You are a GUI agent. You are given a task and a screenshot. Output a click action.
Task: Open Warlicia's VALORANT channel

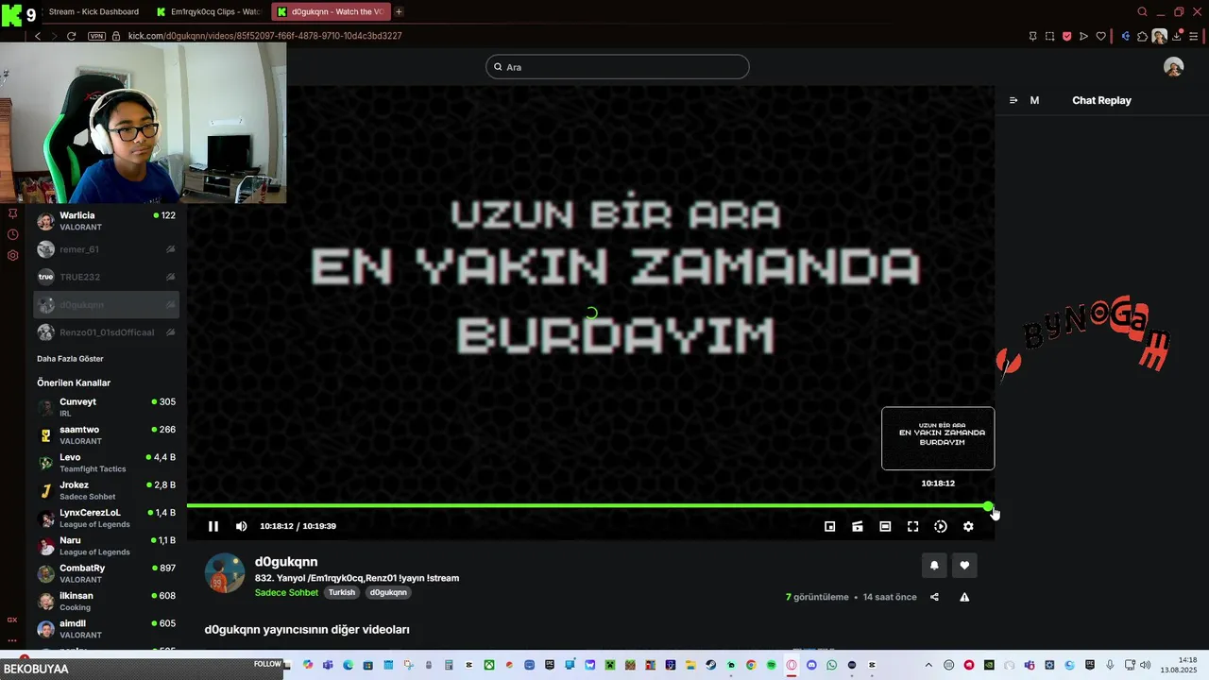tap(107, 221)
